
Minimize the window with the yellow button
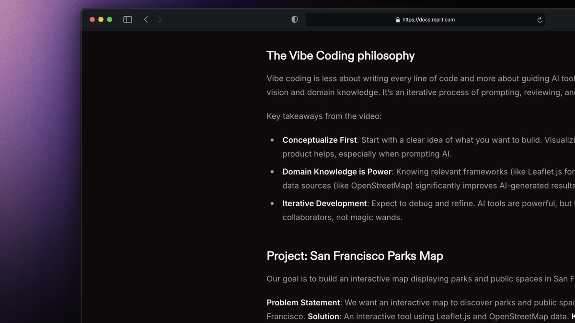pyautogui.click(x=101, y=20)
